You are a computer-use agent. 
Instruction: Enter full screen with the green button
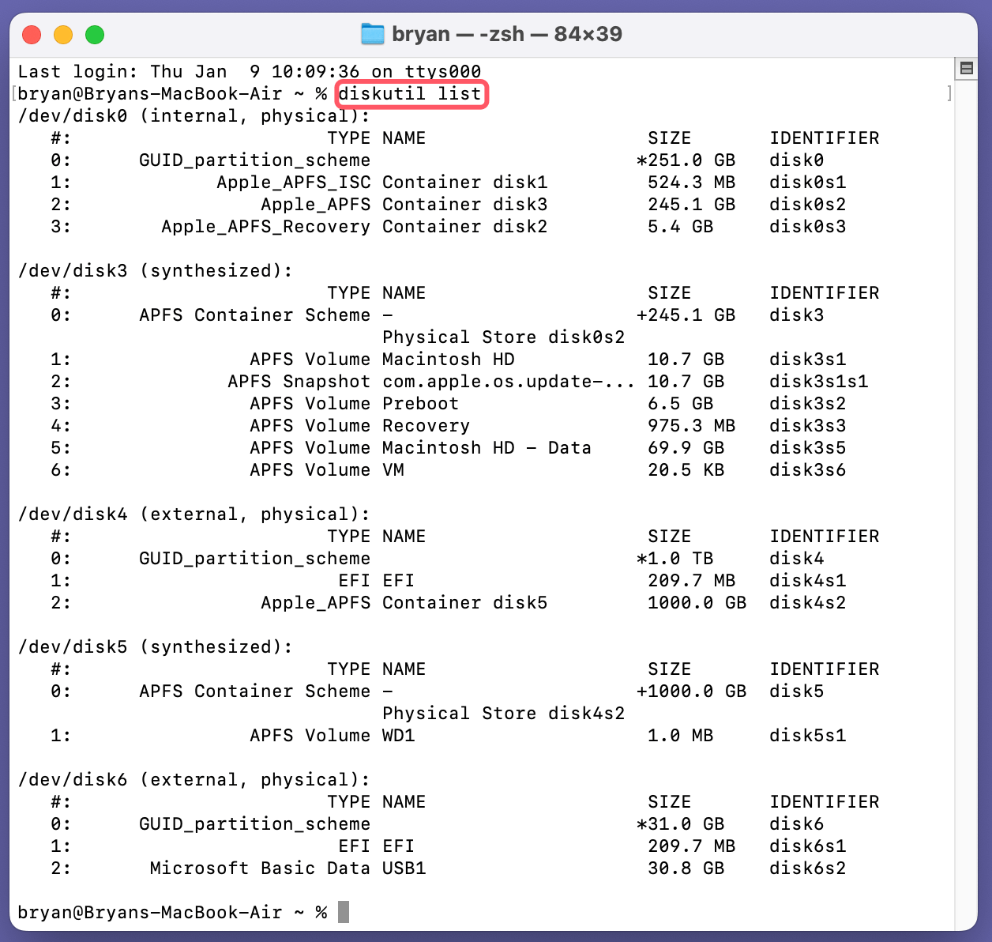coord(93,34)
